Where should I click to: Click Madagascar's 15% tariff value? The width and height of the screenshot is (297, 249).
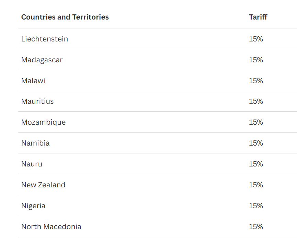(256, 60)
